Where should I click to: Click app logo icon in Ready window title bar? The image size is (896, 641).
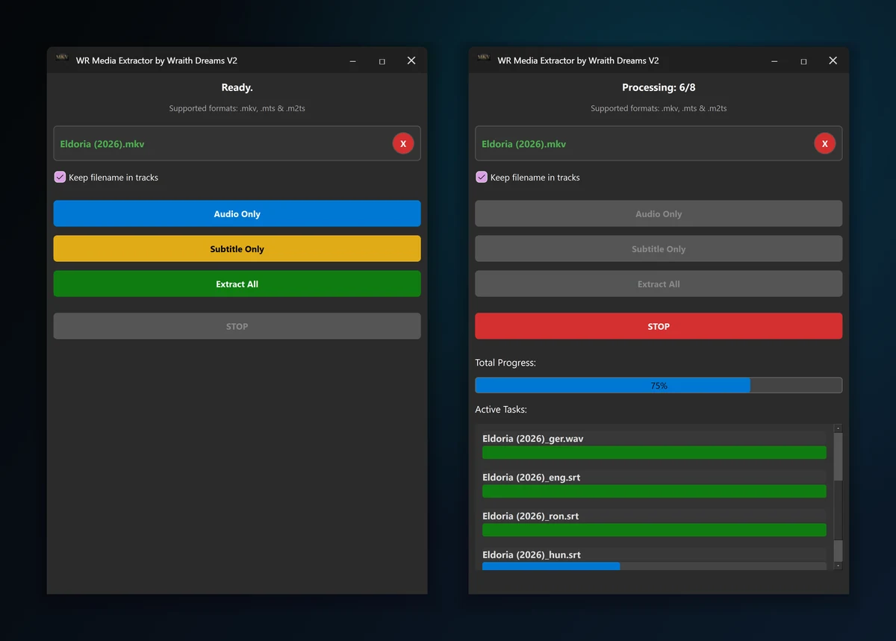pos(62,58)
